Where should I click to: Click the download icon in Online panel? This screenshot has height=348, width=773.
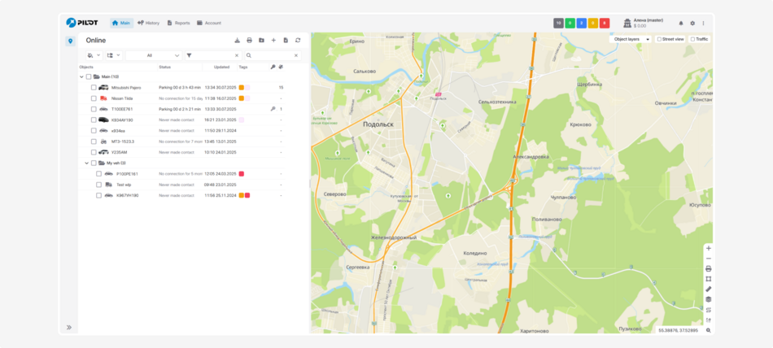pyautogui.click(x=237, y=40)
